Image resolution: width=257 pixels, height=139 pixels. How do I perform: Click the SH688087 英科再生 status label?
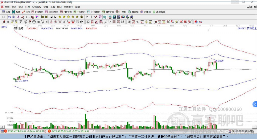tap(243, 131)
